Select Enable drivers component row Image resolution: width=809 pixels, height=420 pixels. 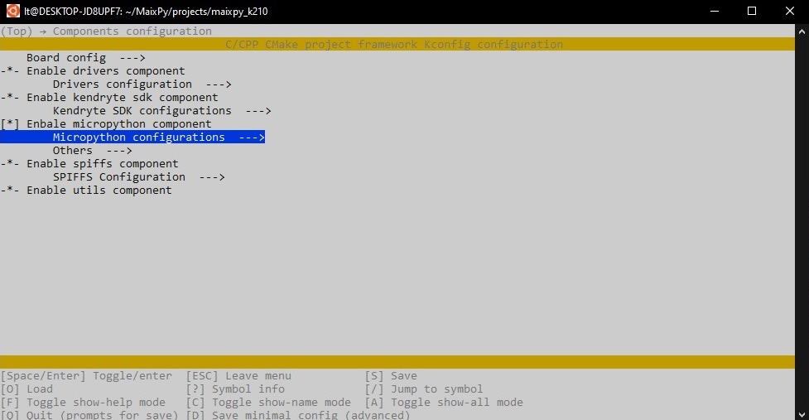tap(93, 71)
